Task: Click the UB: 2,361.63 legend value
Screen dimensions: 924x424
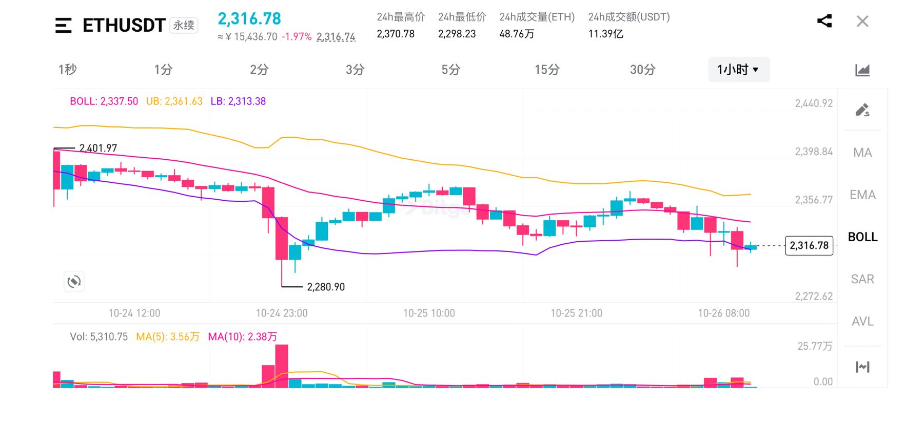Action: 174,101
